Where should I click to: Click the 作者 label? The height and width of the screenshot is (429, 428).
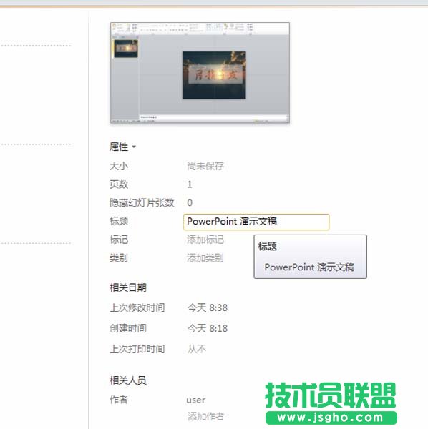coord(119,400)
